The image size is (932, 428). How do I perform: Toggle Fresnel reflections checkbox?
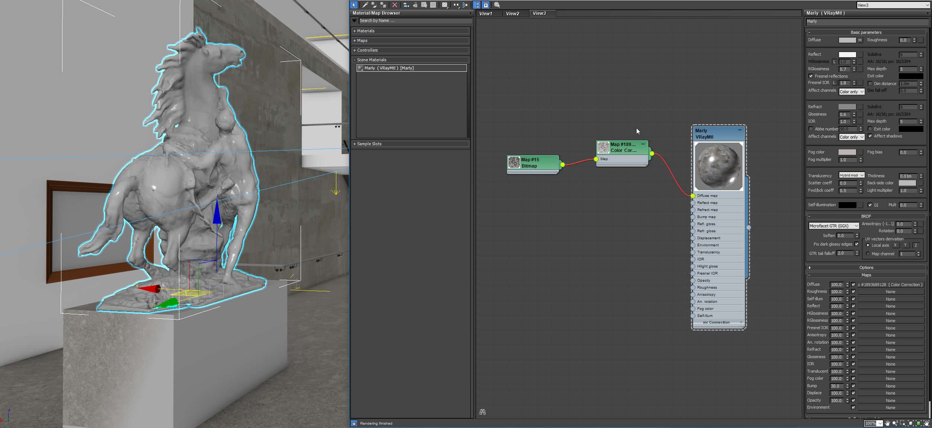coord(811,76)
